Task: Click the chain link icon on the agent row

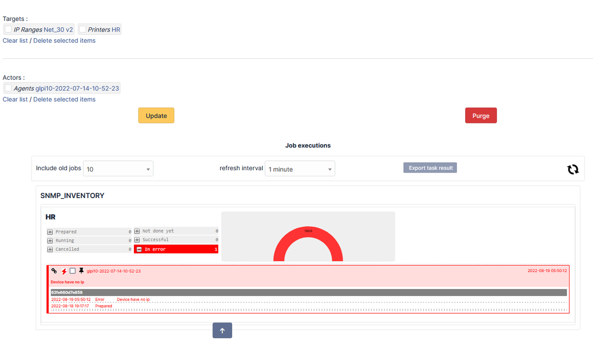Action: (x=54, y=271)
